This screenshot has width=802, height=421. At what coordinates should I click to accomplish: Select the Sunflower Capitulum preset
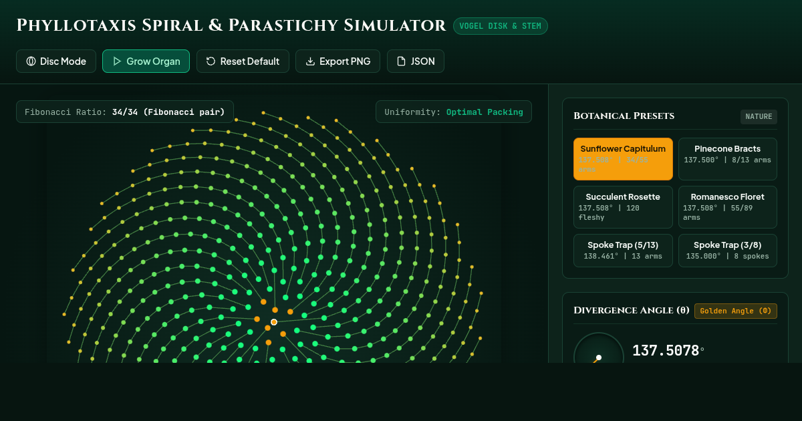623,159
